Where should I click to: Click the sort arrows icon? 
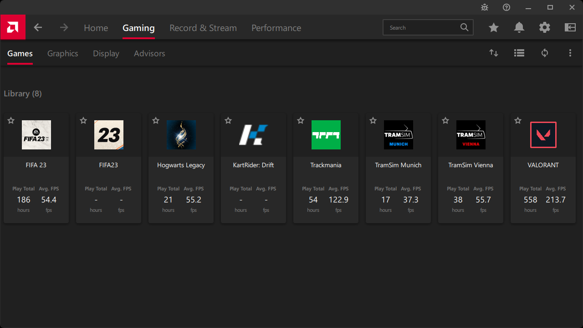(494, 53)
